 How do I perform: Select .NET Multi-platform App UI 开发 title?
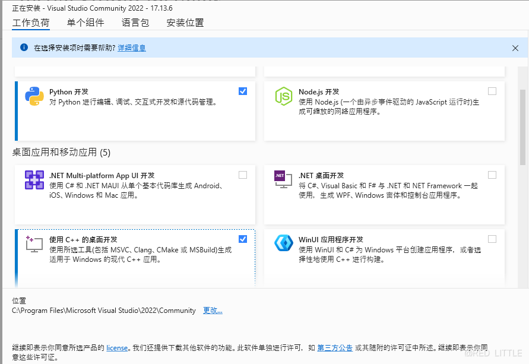102,175
